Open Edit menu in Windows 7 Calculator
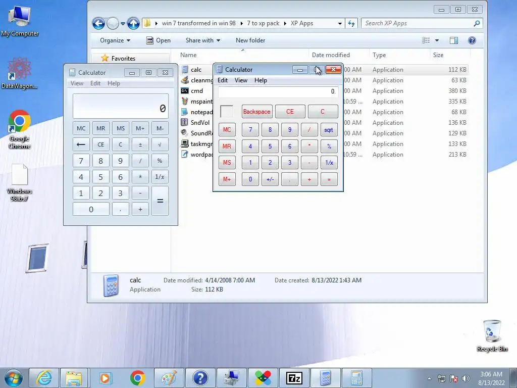Screen dimensions: 517x388 (95, 83)
